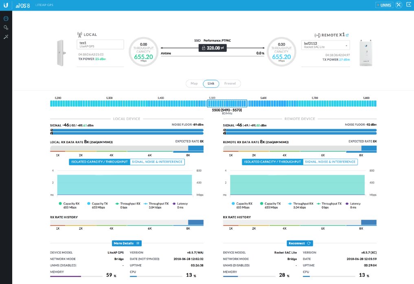Open the wrench tools icon in the header

tap(399, 5)
